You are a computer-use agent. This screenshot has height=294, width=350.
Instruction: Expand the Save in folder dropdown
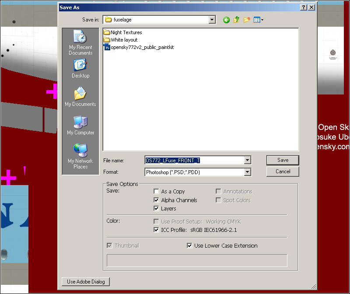212,20
